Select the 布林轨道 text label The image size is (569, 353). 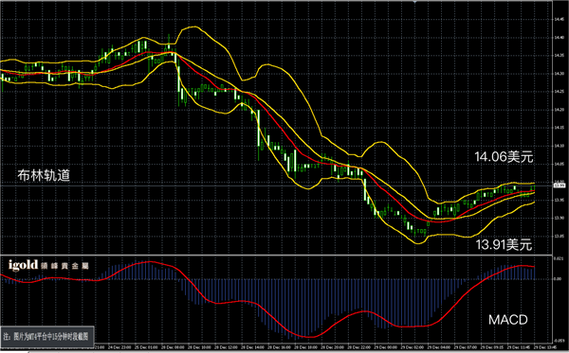click(x=44, y=175)
